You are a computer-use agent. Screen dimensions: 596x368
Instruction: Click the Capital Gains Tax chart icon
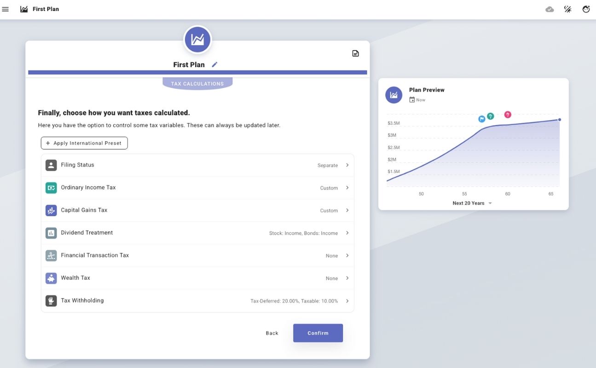tap(51, 211)
